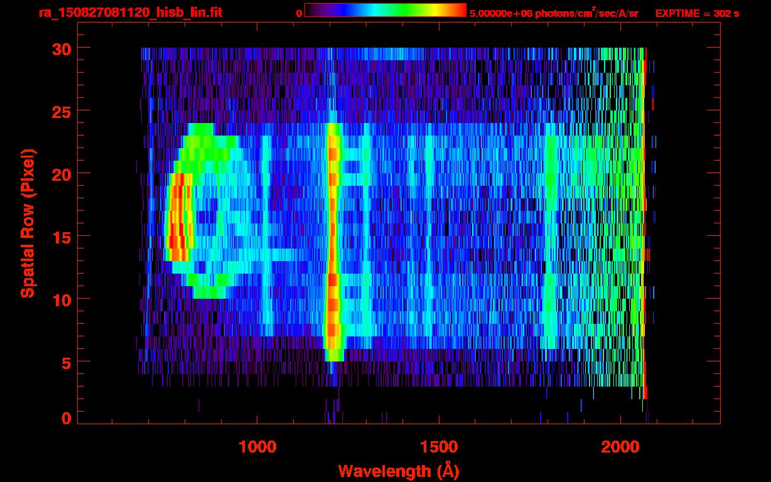The width and height of the screenshot is (771, 482).
Task: Click the red saturated column near 2070 Å
Action: 645,223
